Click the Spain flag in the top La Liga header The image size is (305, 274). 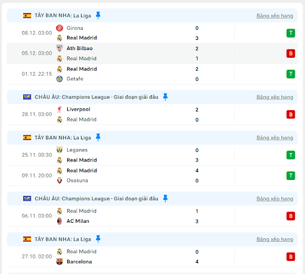[x=27, y=15]
